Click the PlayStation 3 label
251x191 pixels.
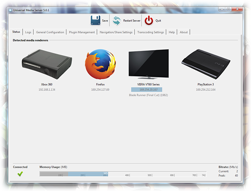click(x=206, y=84)
